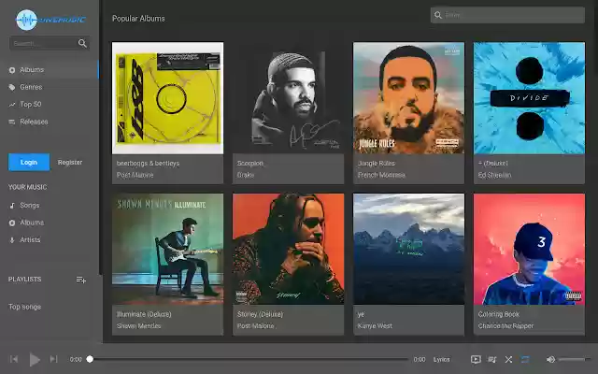598x374 pixels.
Task: Open the Jungle Rules album cover
Action: pyautogui.click(x=409, y=98)
